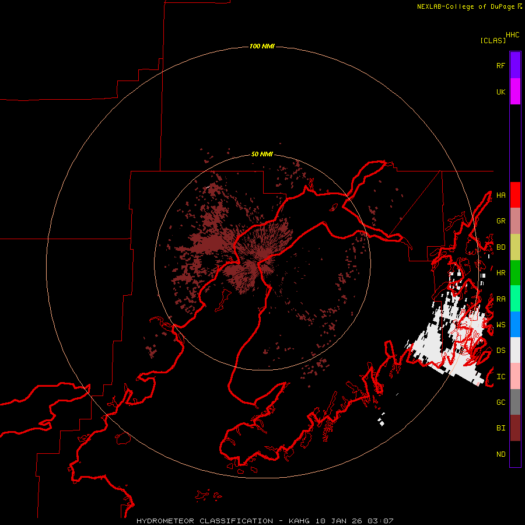Viewport: 525px width, 525px height.
Task: Select the BD yellow legend block
Action: pos(515,247)
